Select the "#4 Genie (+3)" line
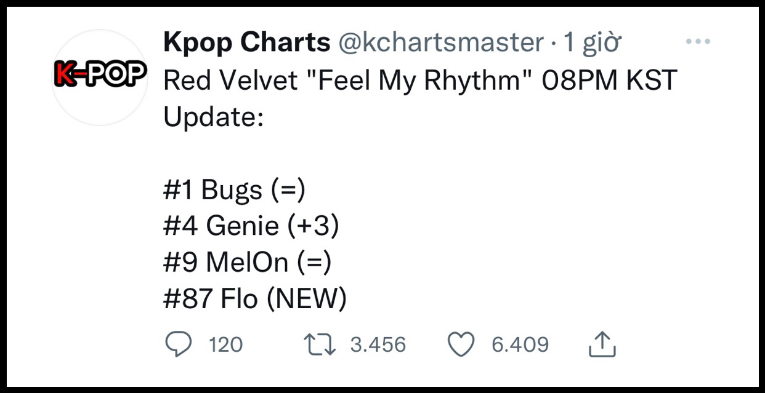The height and width of the screenshot is (393, 765). tap(251, 227)
